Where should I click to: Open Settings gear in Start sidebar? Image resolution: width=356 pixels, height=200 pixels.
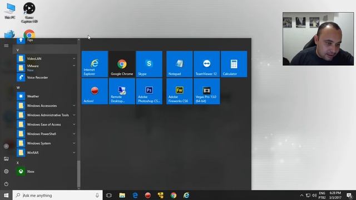[6, 172]
